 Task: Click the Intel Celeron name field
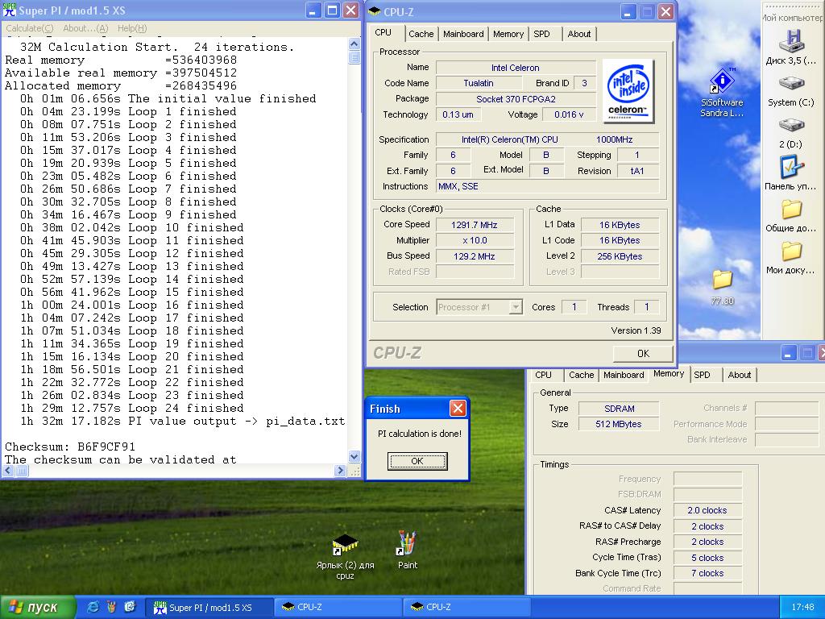(515, 68)
